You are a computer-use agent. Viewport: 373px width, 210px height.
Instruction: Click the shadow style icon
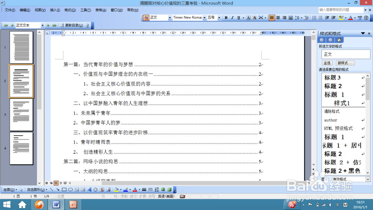tap(163, 190)
